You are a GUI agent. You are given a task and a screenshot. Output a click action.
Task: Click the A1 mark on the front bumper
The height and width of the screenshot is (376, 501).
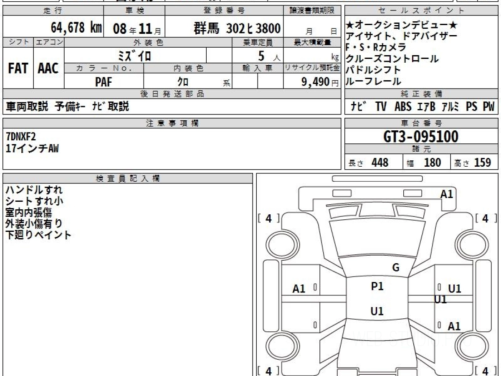pos(446,194)
